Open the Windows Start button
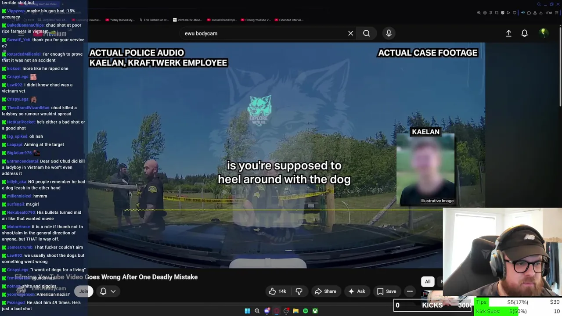562x316 pixels. [247, 311]
